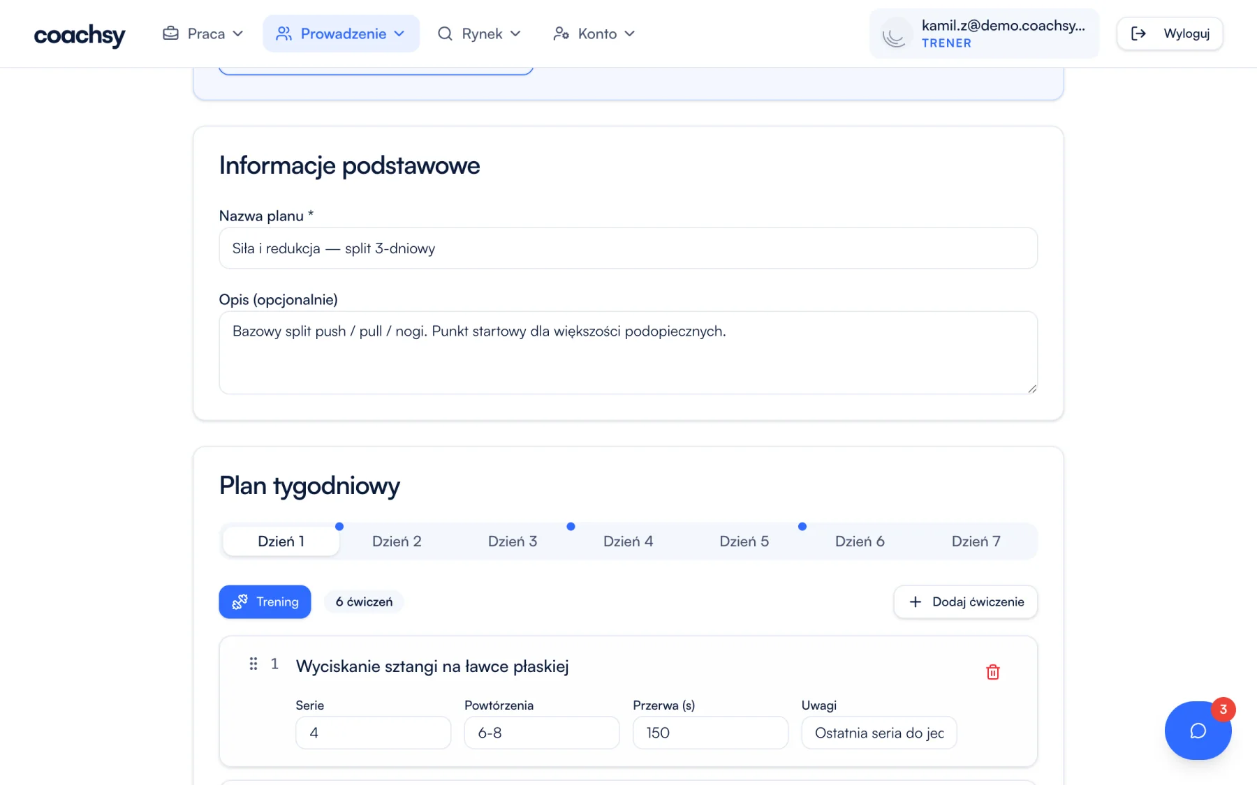The image size is (1257, 785).
Task: Click the 'Wyciskanie sztangi na ławce płaskiej' title
Action: click(432, 666)
